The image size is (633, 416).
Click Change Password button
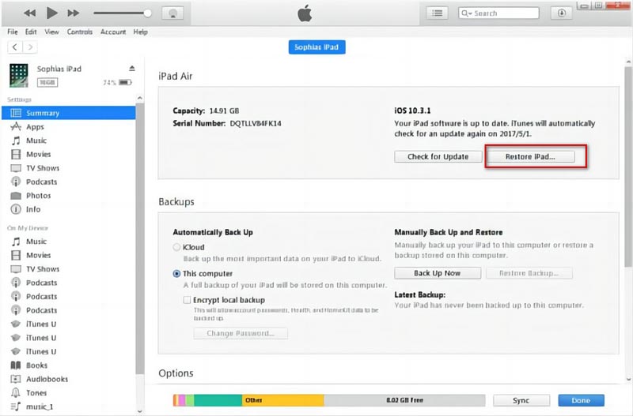click(x=241, y=333)
